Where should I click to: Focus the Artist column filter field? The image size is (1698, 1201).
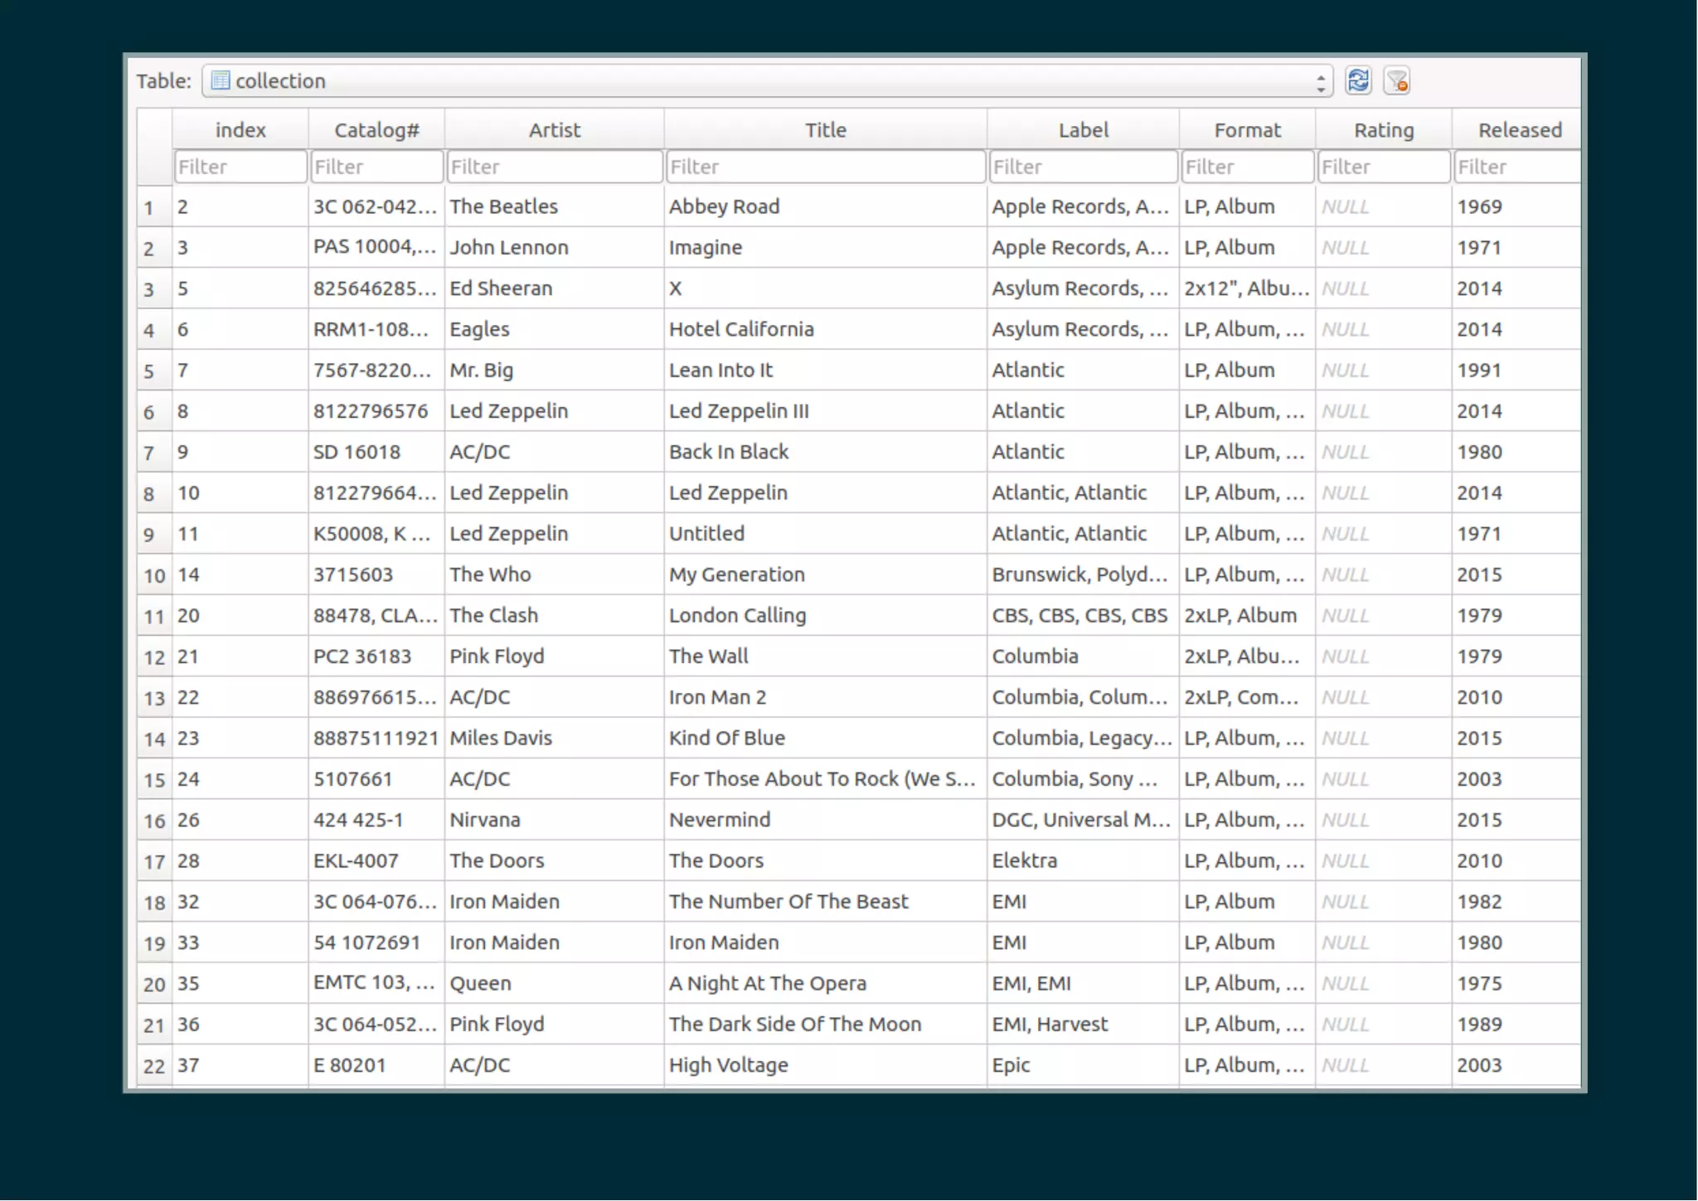(555, 167)
